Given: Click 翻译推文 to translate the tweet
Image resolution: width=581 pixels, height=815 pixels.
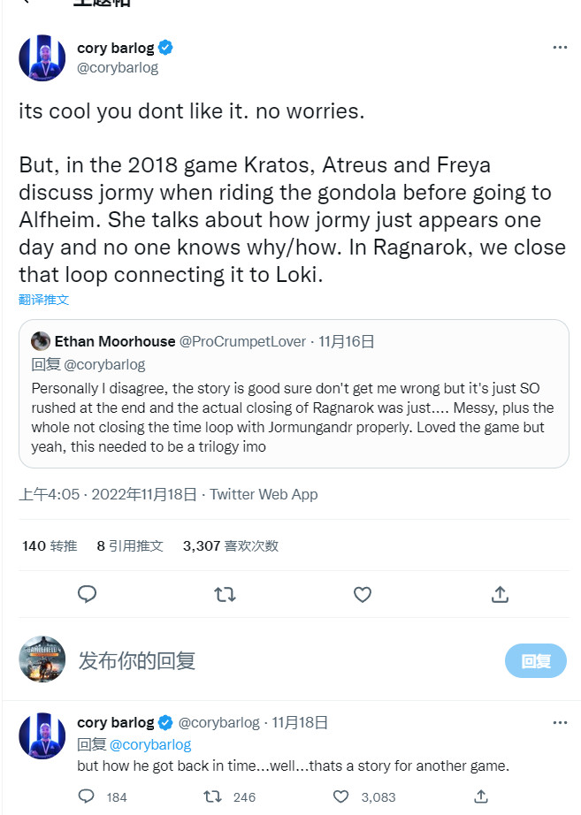Looking at the screenshot, I should pos(44,300).
